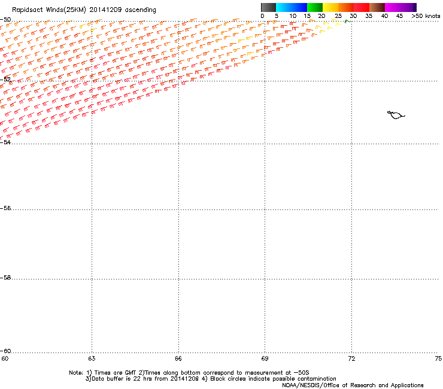443x389 pixels.
Task: Click the legend value '10'
Action: tap(293, 16)
